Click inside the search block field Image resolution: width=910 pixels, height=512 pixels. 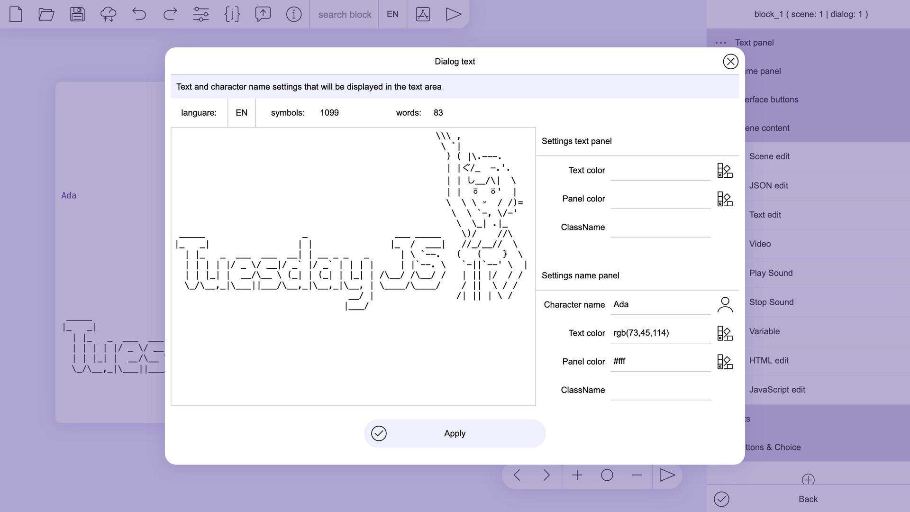click(345, 14)
